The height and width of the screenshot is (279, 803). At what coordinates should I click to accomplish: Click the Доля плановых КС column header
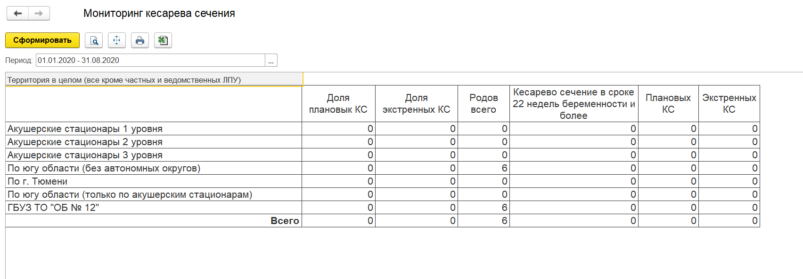pyautogui.click(x=338, y=103)
